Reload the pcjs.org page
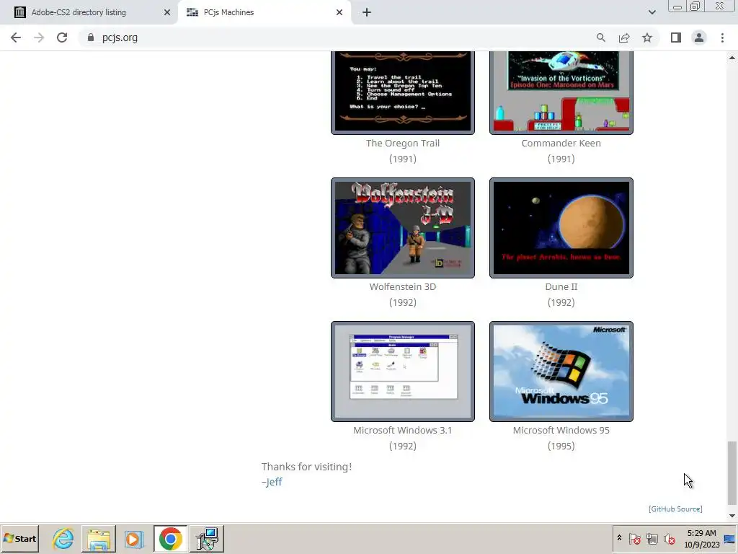The height and width of the screenshot is (554, 738). click(x=62, y=38)
